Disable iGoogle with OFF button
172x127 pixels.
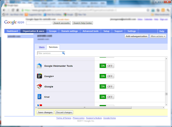click(x=110, y=86)
